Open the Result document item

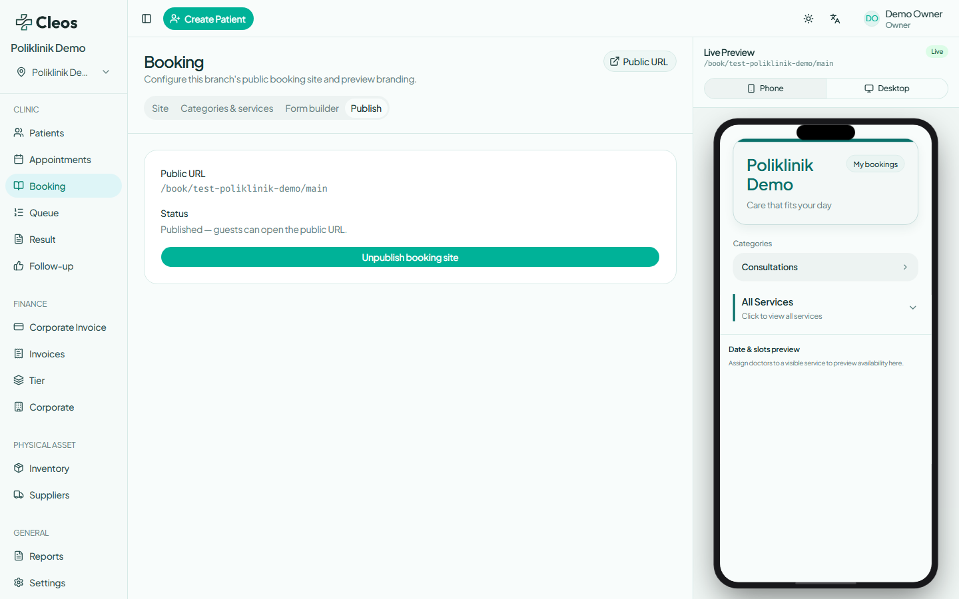[63, 240]
